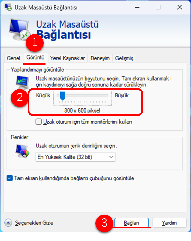Click the Remote Desktop app icon in title bar

pyautogui.click(x=8, y=7)
